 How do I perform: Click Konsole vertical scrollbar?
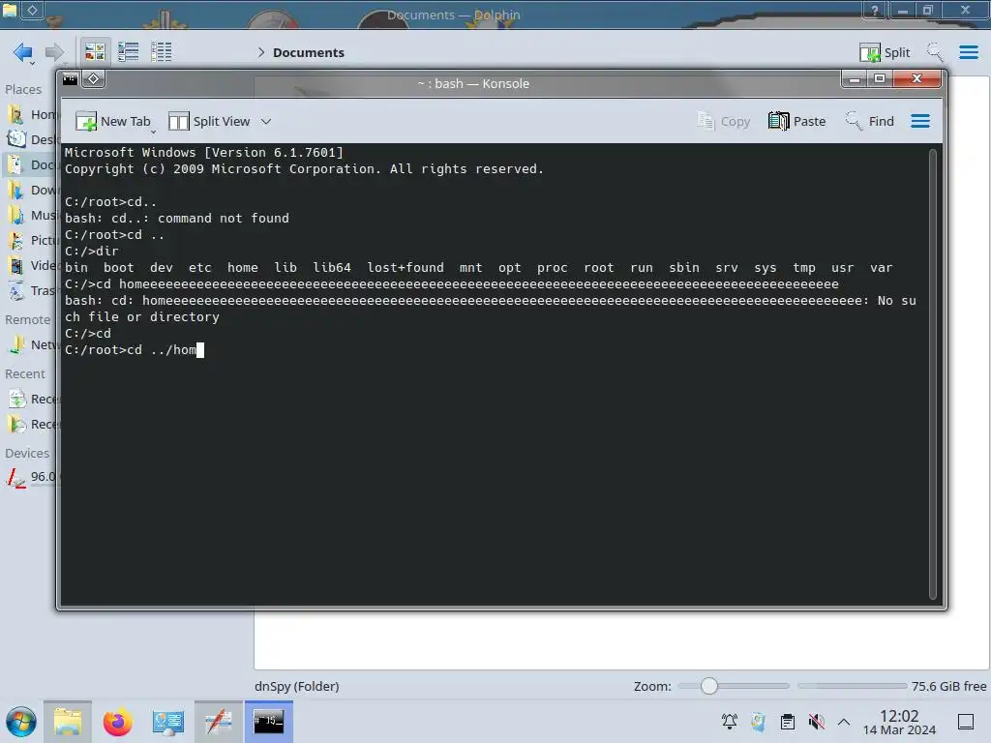point(932,374)
